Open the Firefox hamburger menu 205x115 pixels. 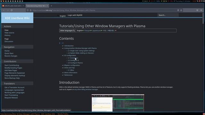coord(201,10)
